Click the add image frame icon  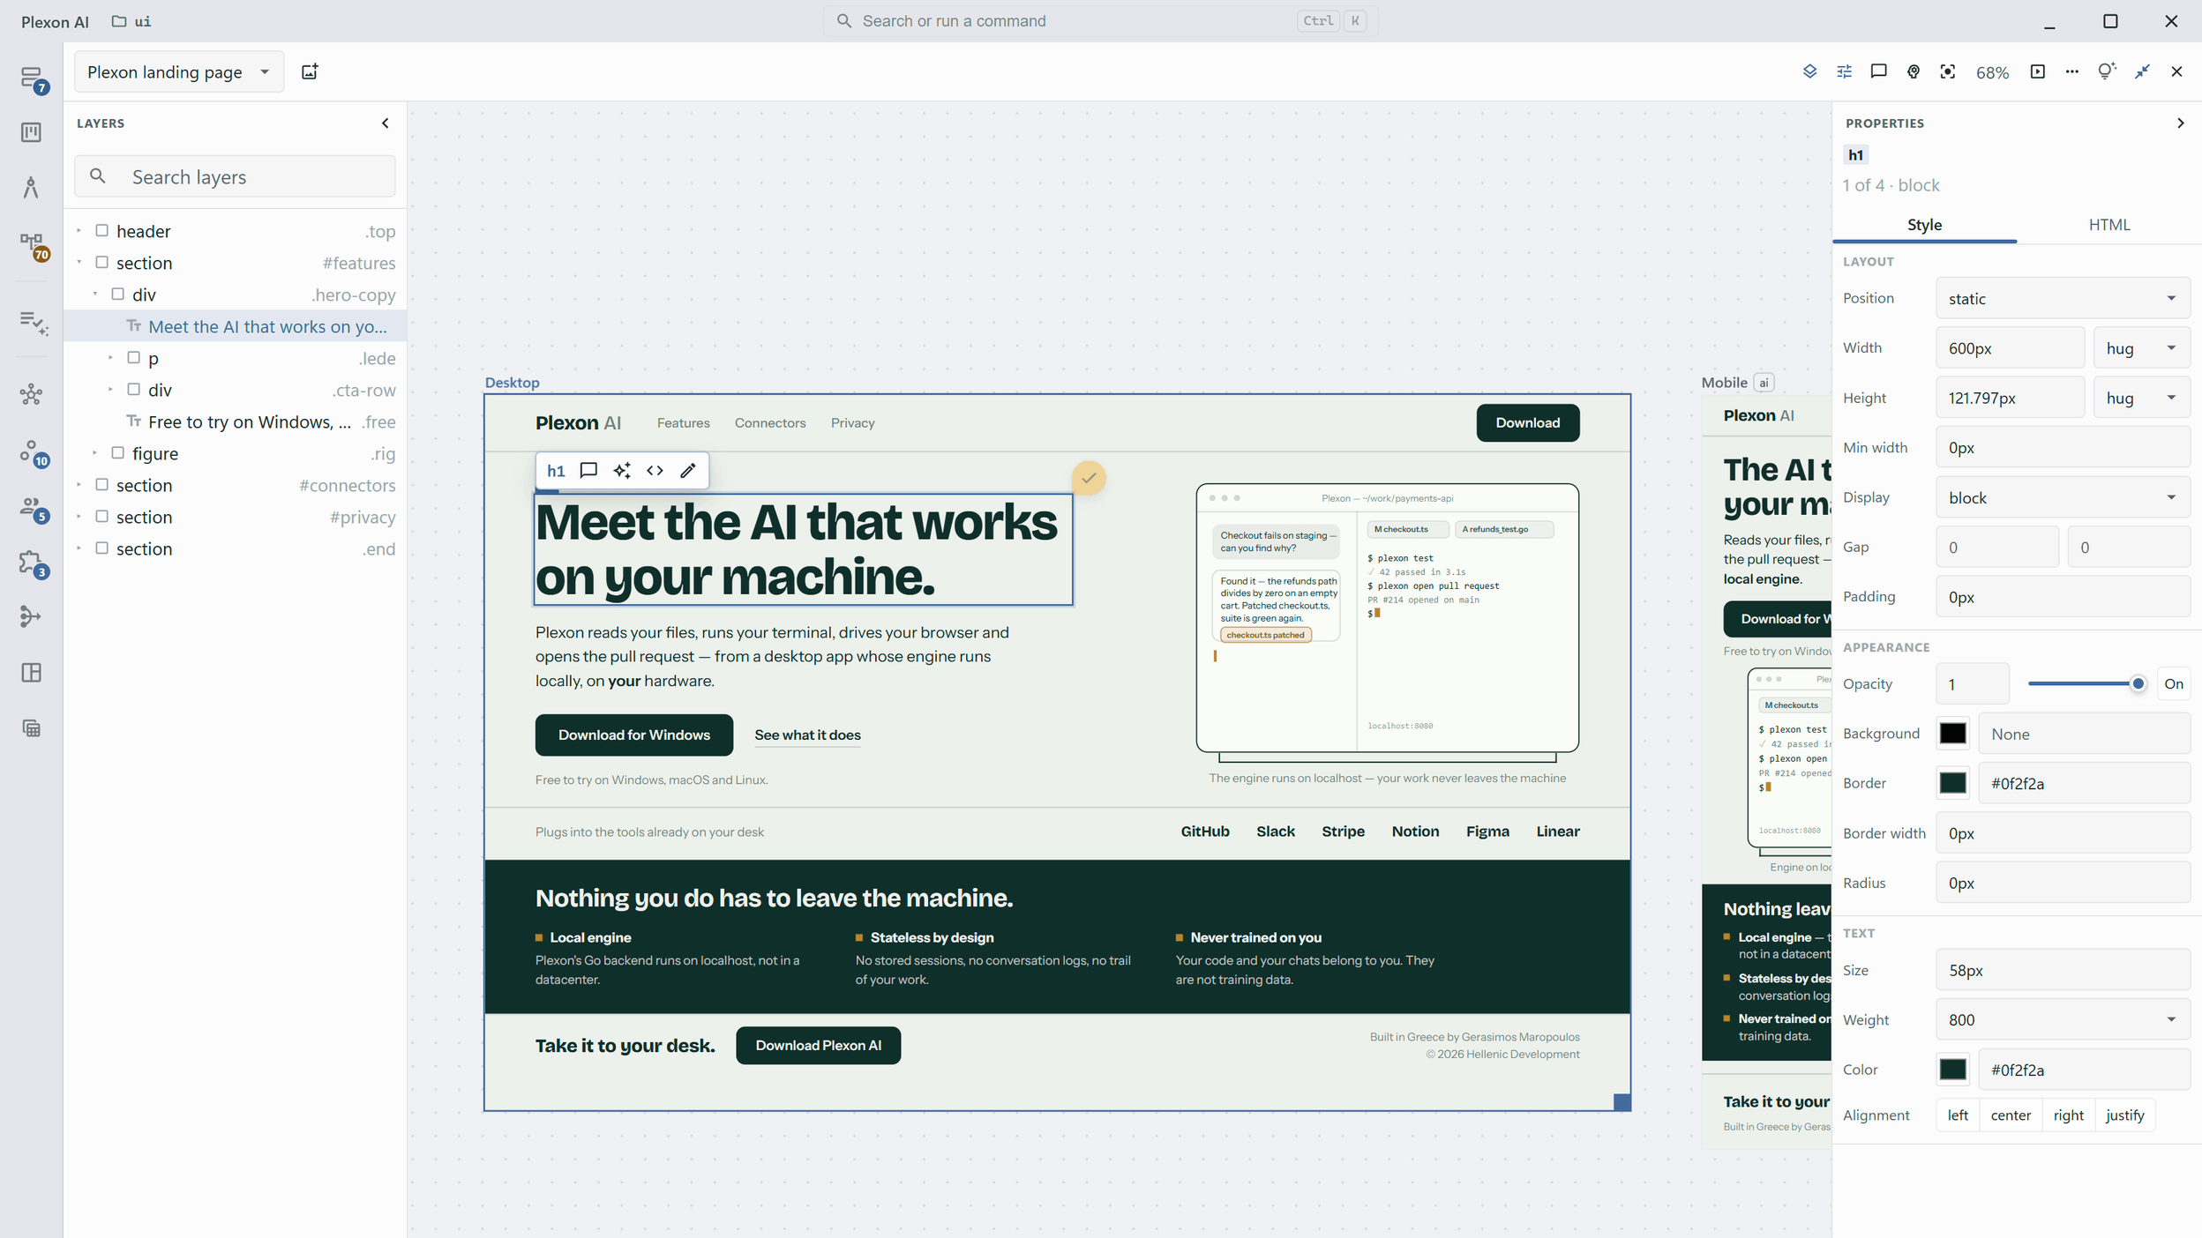pyautogui.click(x=310, y=71)
